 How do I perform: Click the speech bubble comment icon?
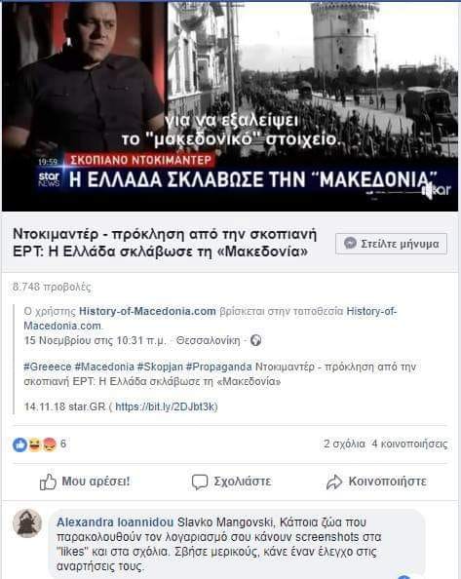tap(200, 482)
